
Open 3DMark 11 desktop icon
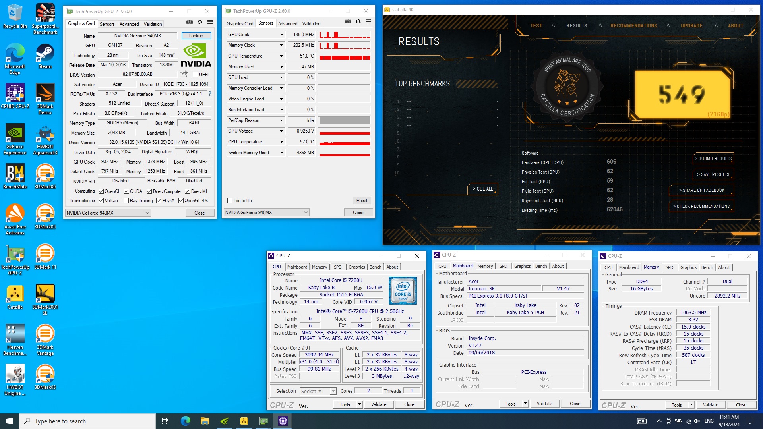(x=45, y=257)
